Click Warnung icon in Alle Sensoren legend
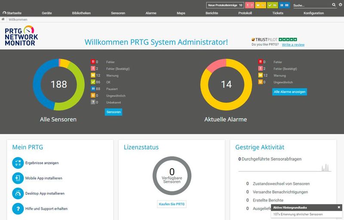This screenshot has width=344, height=220. tap(93, 75)
